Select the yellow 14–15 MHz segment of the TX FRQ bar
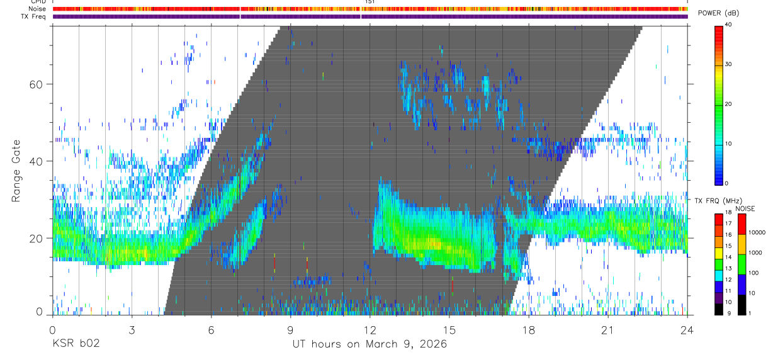 [x=719, y=252]
